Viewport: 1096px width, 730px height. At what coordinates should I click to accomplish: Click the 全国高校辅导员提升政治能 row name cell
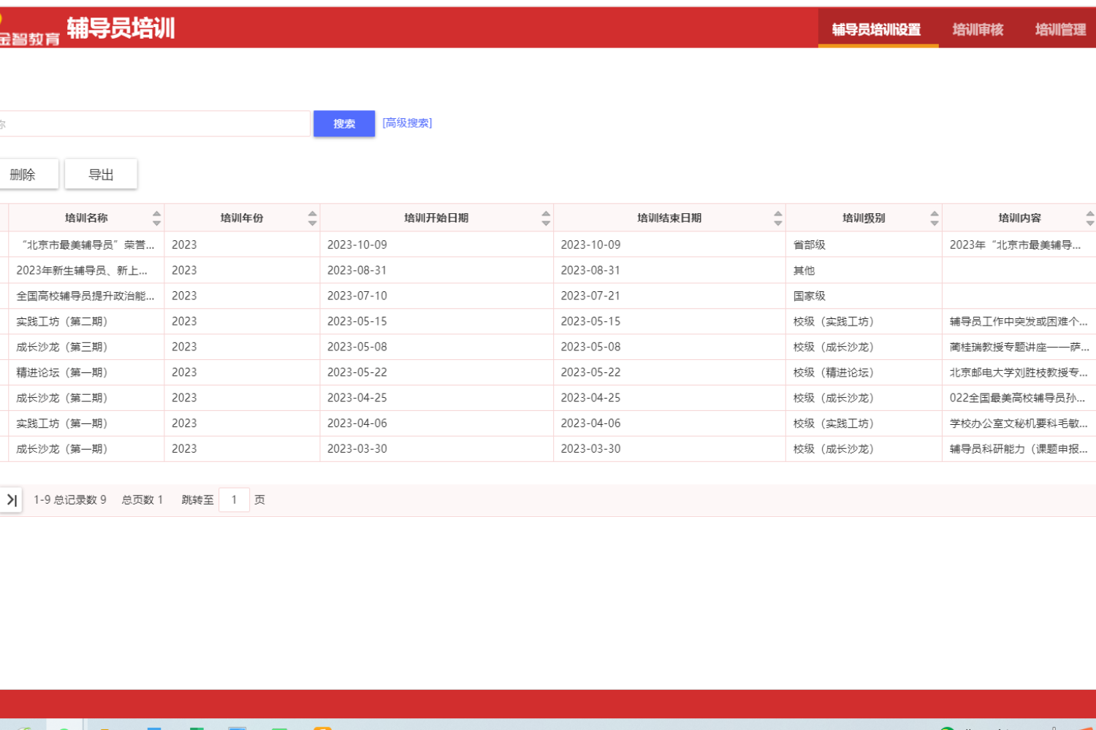pos(85,296)
